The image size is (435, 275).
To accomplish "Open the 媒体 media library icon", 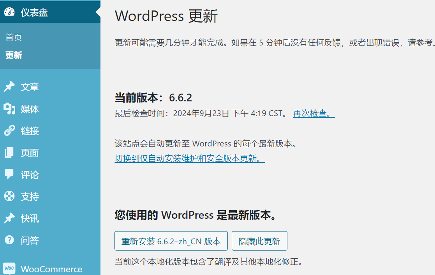I will [9, 109].
